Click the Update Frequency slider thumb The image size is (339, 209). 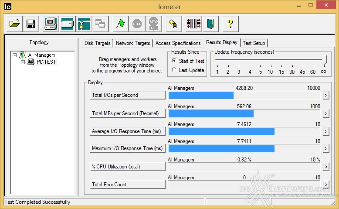click(325, 60)
